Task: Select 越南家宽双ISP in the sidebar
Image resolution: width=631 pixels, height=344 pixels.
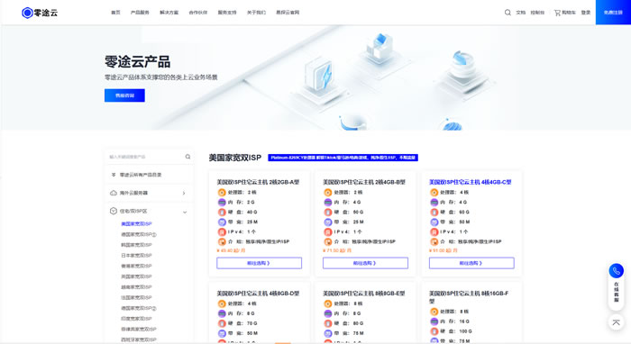Action: tap(136, 287)
